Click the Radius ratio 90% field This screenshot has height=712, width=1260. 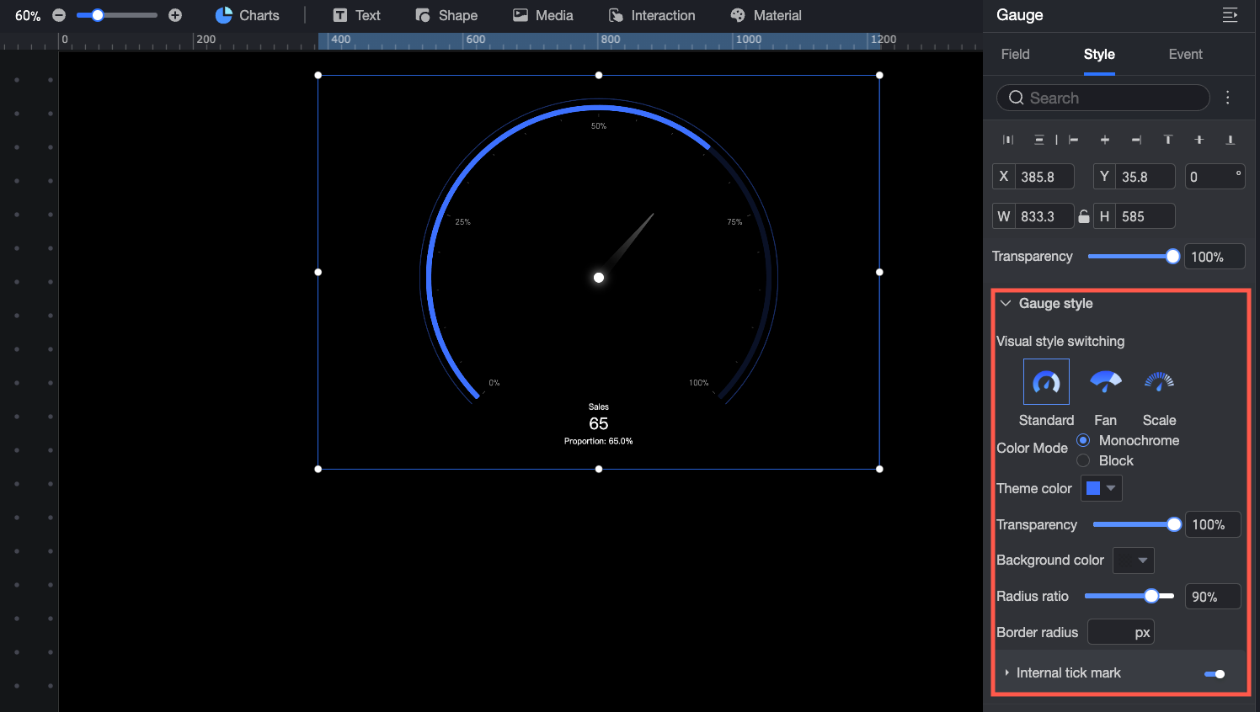1213,597
